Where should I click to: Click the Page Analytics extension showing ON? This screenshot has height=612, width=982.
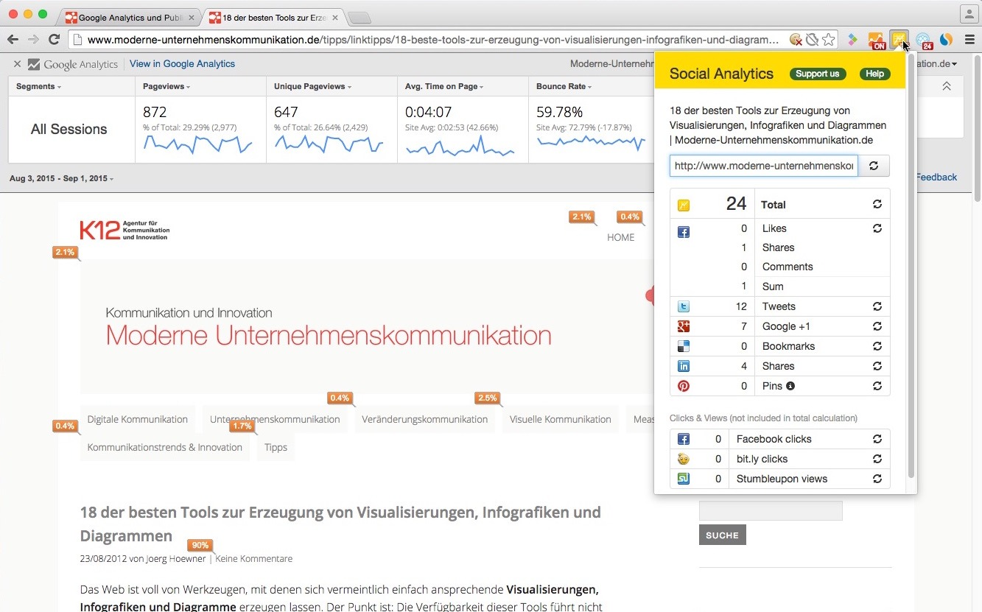tap(877, 41)
